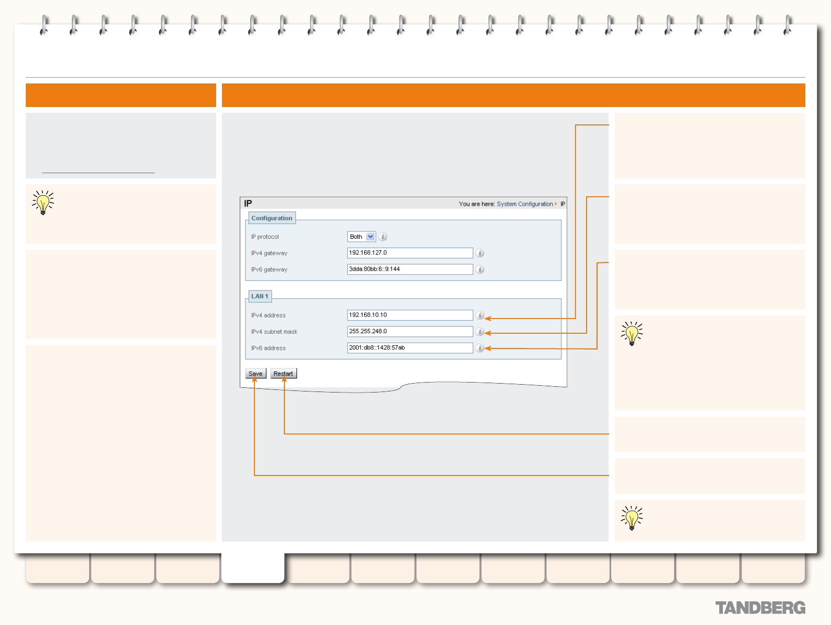831x625 pixels.
Task: Select the IPv6 address field 2001:db8::1428:57ab
Action: (x=410, y=348)
